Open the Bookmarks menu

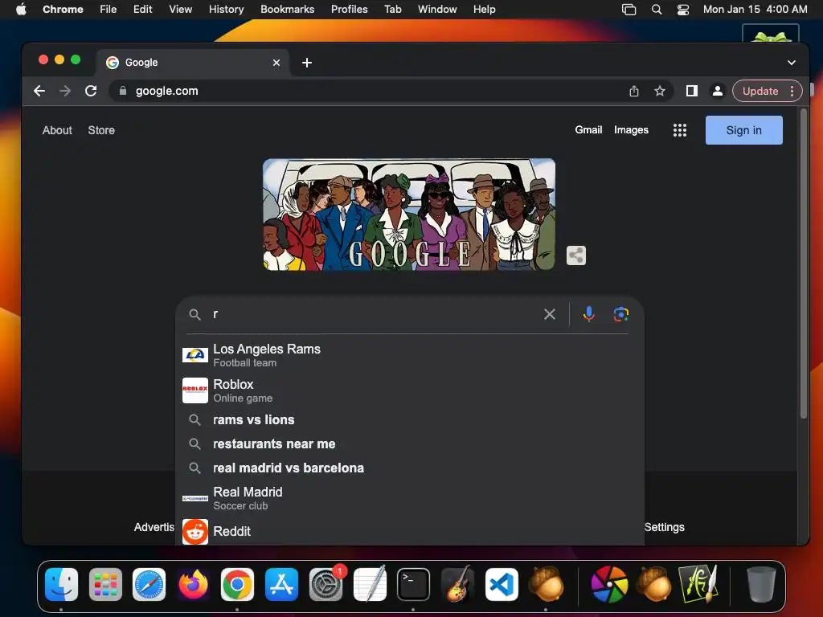tap(287, 10)
